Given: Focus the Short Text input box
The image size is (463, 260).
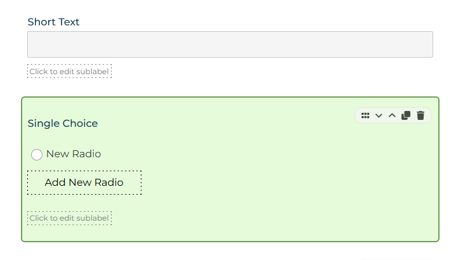Looking at the screenshot, I should (230, 44).
